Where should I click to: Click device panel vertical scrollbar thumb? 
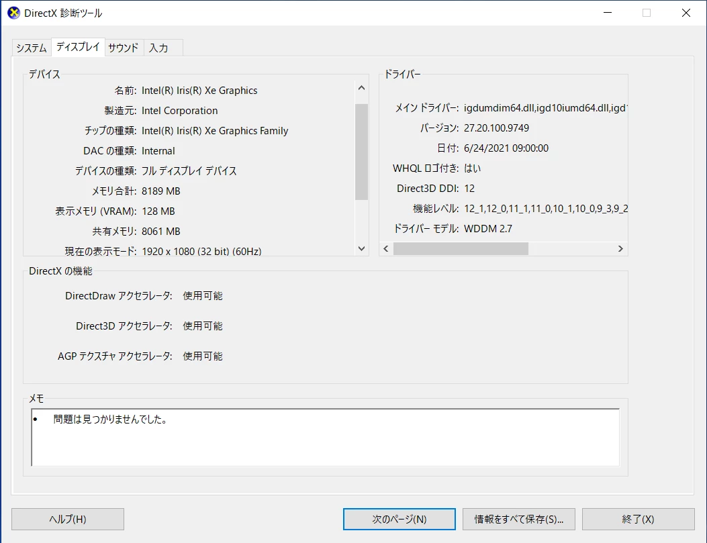(361, 152)
